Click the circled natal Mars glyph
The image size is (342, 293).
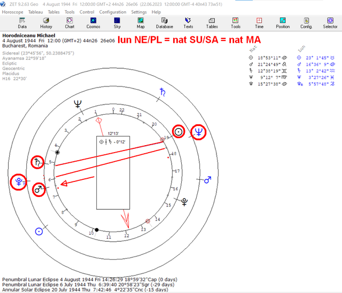click(39, 189)
